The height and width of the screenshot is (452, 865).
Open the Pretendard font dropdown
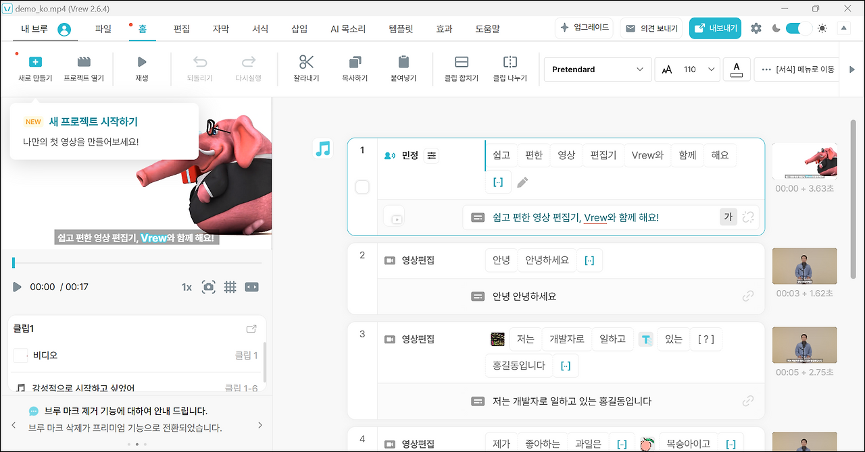click(597, 69)
